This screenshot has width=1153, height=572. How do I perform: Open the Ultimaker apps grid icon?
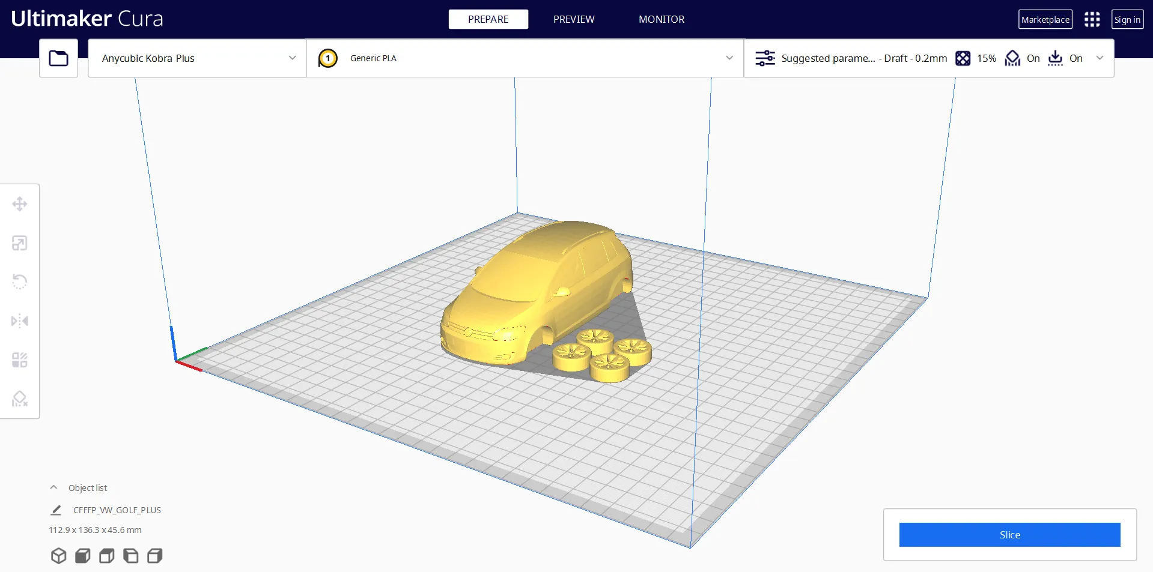click(x=1092, y=19)
